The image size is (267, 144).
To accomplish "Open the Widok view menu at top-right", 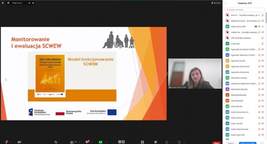I will [216, 3].
